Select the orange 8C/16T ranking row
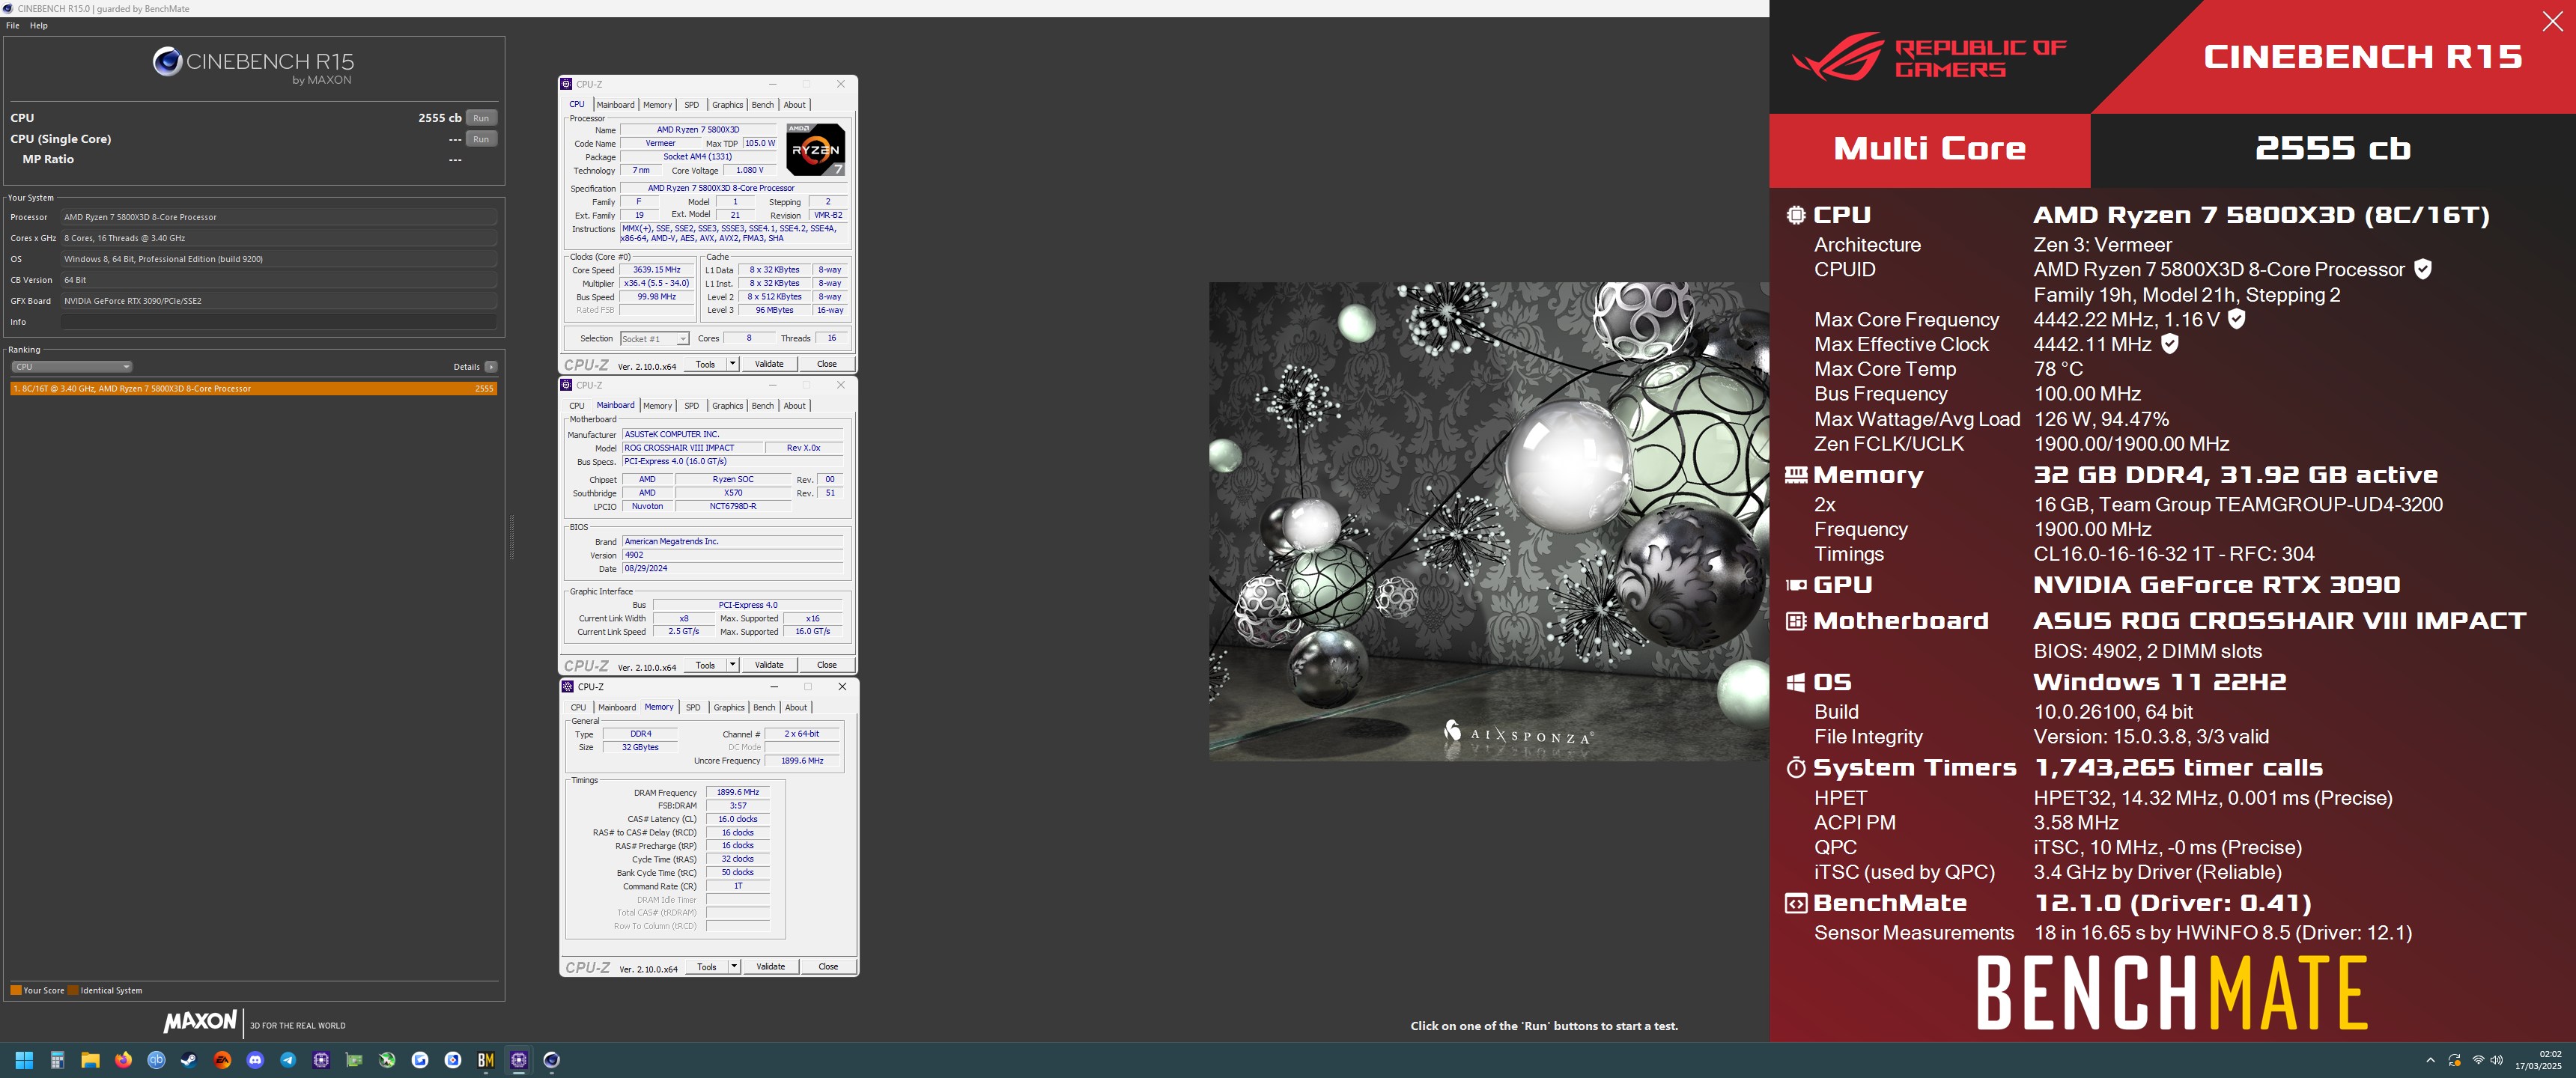2576x1078 pixels. click(x=253, y=389)
